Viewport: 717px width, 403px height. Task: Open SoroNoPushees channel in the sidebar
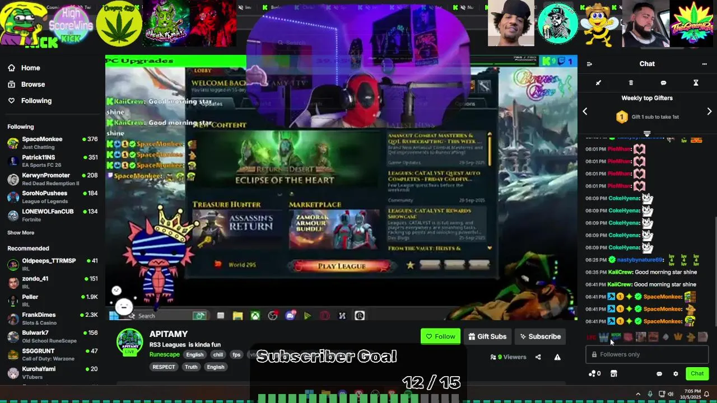[52, 197]
